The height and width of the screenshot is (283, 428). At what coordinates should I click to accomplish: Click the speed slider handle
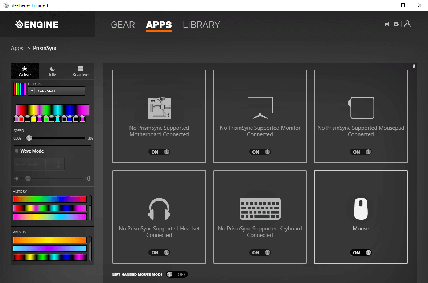click(29, 138)
